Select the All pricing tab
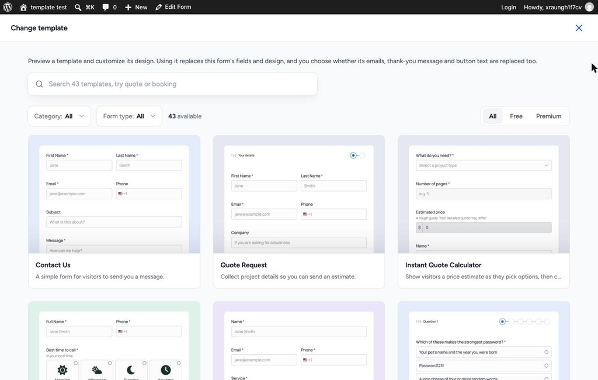Screen dimensions: 598x380 pos(493,116)
